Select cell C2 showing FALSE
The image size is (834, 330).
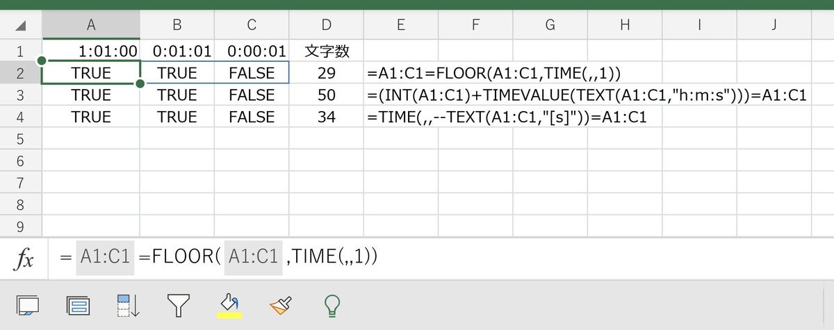coord(252,73)
